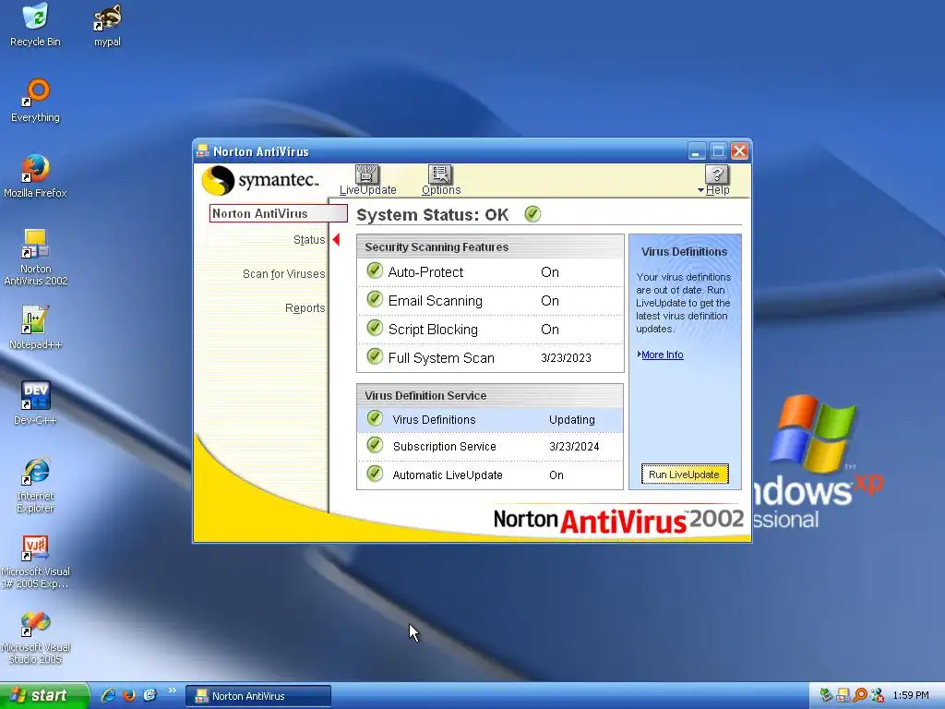Click the Script Blocking green check icon
The width and height of the screenshot is (945, 709).
tap(375, 328)
